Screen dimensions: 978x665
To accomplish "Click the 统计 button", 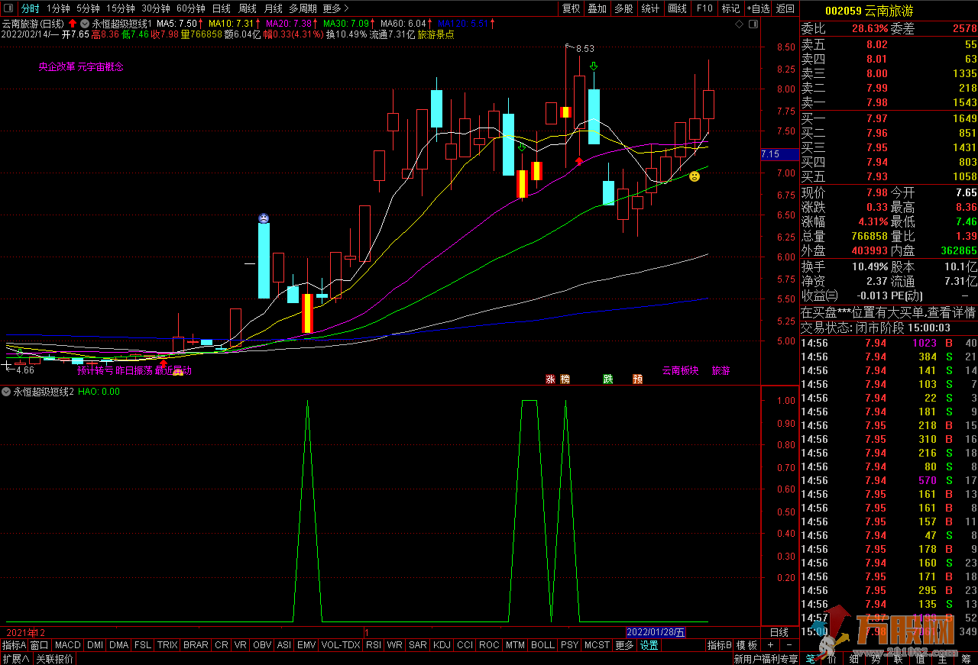I will click(x=650, y=8).
